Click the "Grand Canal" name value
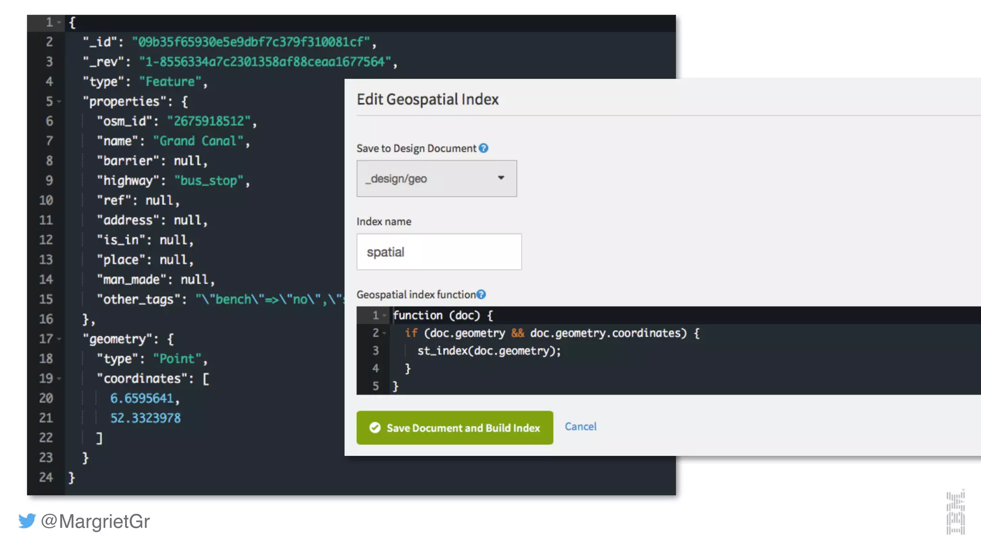Screen dimensions: 981x551 pos(198,141)
